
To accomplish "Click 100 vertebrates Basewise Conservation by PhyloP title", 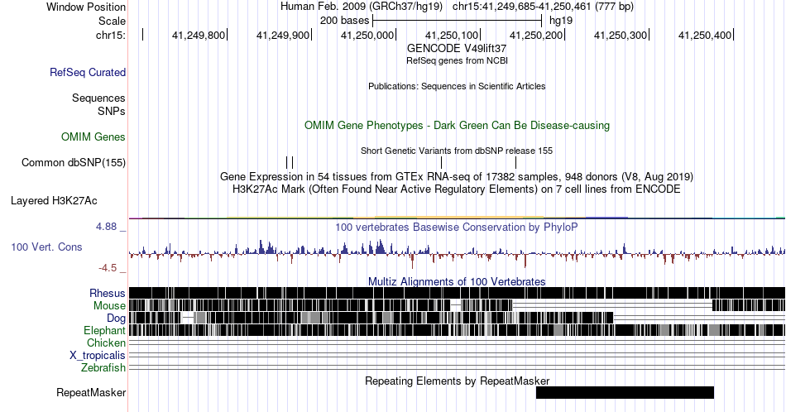I will (457, 227).
